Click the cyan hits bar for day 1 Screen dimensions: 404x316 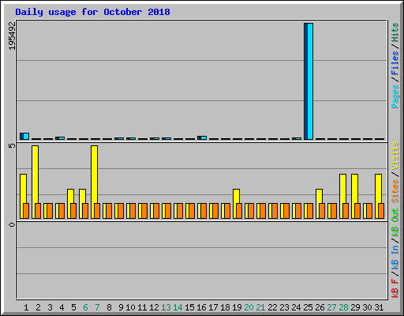tap(26, 136)
